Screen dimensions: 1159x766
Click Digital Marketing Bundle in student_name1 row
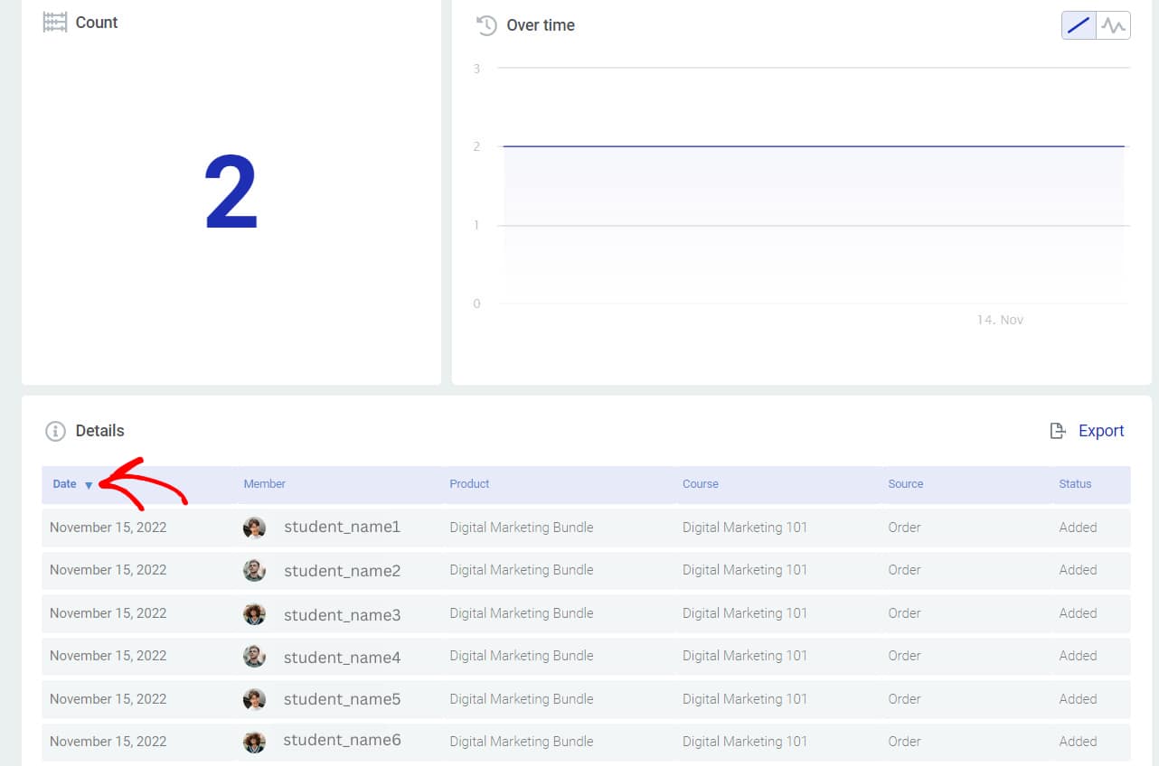(x=522, y=528)
